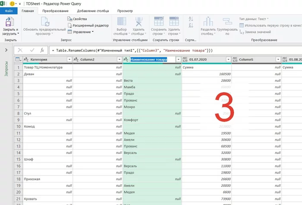Select row number 12 header
This screenshot has width=302, height=205.
point(19,140)
